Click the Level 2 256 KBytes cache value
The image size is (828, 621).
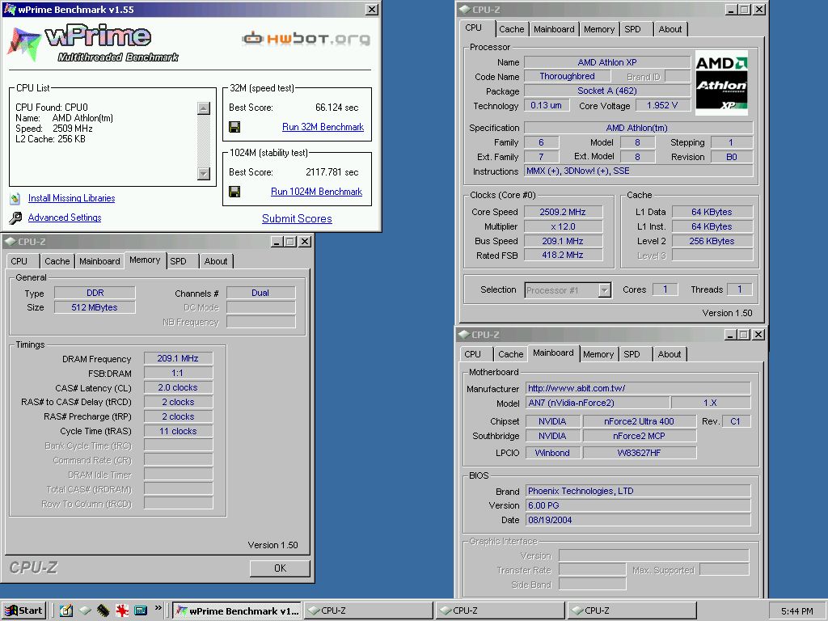(712, 241)
